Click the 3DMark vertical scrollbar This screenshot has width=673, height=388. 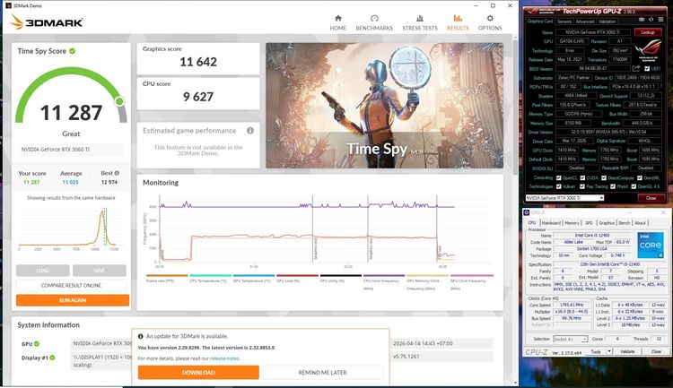pos(515,210)
